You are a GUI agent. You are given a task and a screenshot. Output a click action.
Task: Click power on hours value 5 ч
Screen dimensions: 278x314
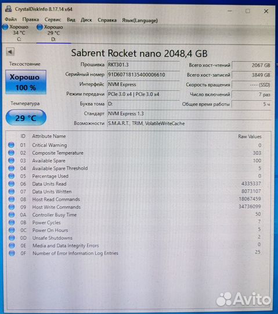[x=251, y=104]
